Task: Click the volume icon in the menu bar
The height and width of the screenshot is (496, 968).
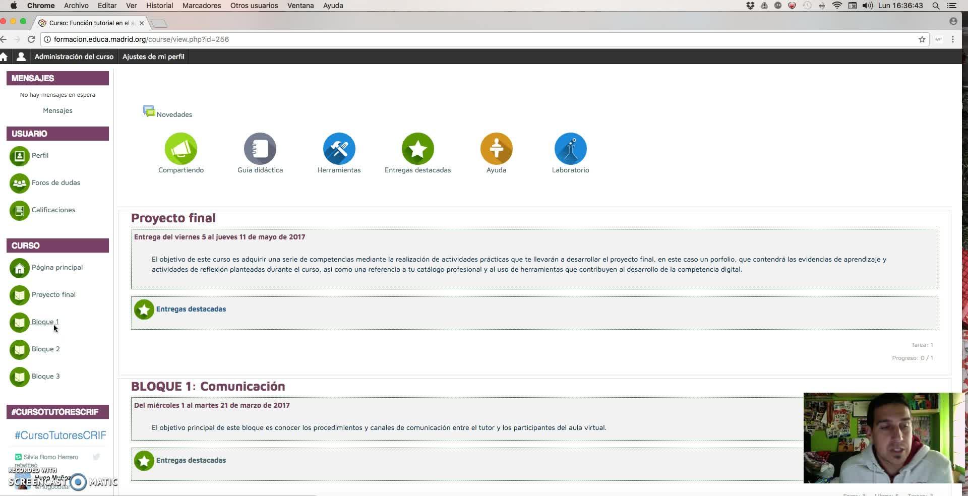Action: pos(868,6)
